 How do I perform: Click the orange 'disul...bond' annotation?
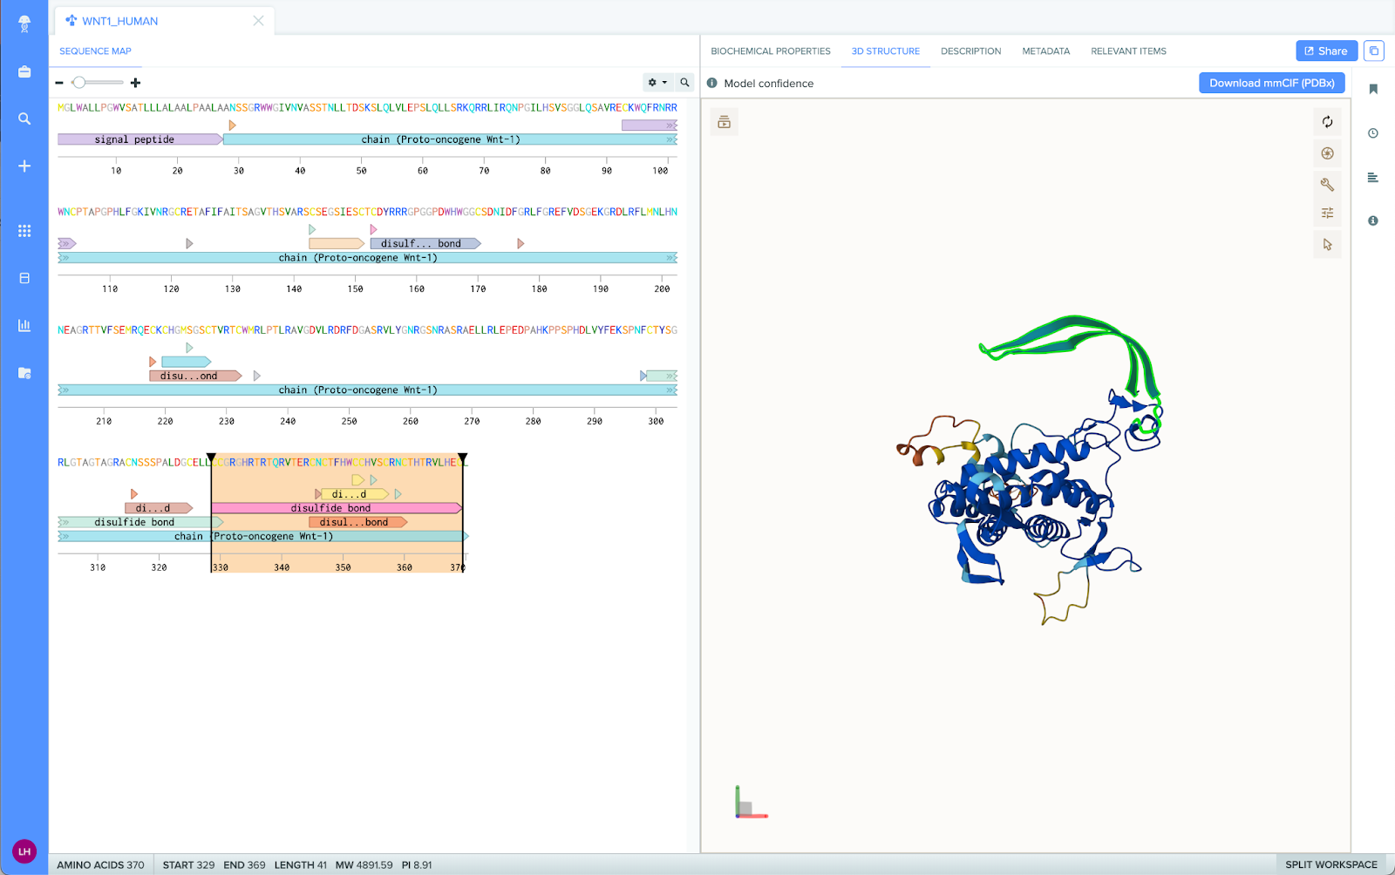[357, 522]
